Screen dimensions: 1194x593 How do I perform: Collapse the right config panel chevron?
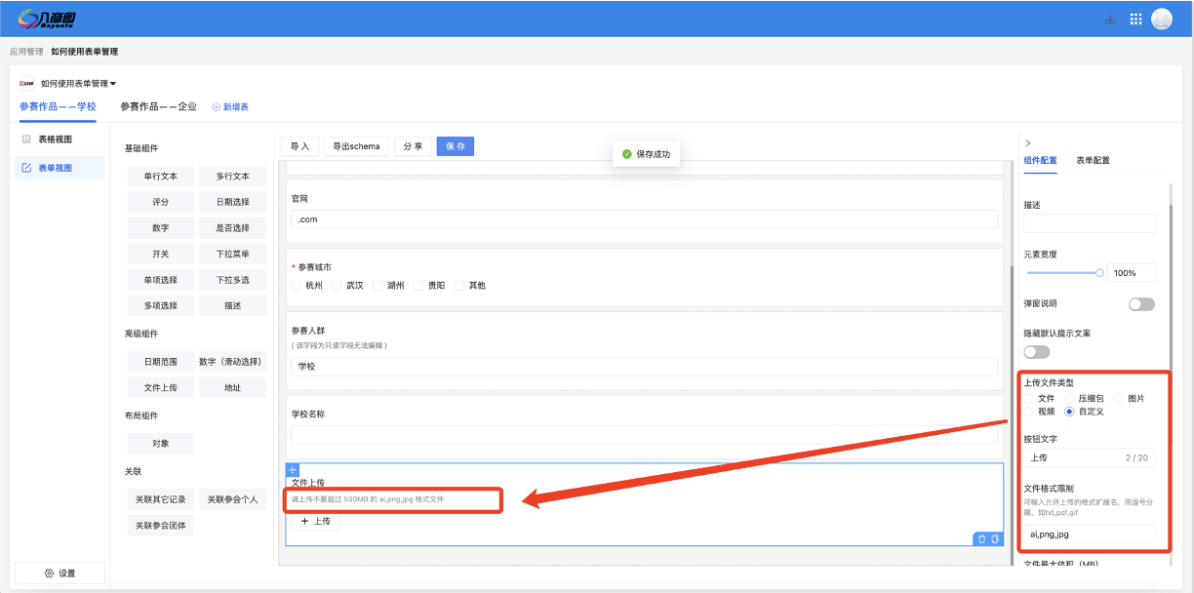click(x=1028, y=143)
